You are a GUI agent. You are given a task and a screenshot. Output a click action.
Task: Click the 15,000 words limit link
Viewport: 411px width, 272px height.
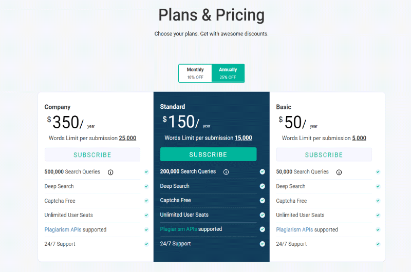[243, 138]
